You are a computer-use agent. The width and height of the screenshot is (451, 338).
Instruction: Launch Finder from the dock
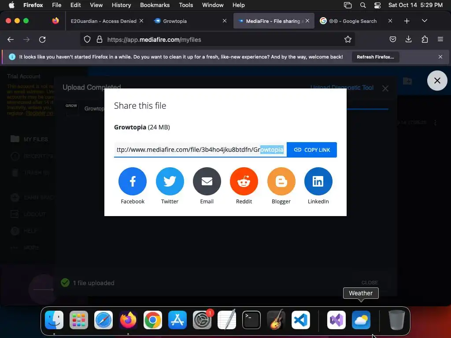point(54,320)
